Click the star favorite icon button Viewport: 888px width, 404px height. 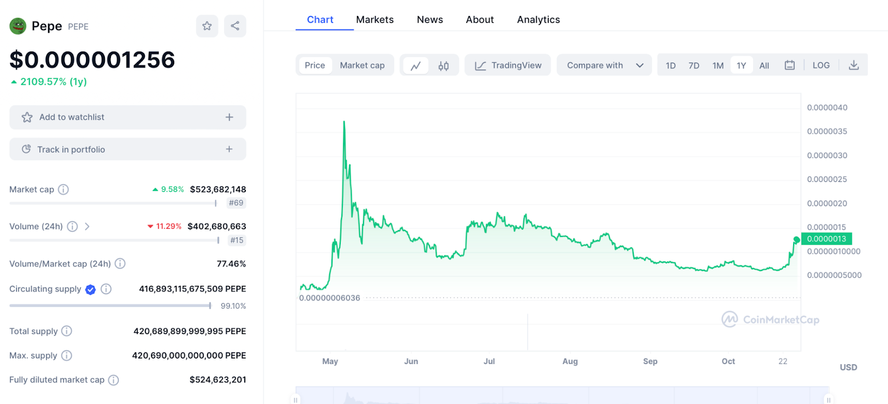pos(207,26)
